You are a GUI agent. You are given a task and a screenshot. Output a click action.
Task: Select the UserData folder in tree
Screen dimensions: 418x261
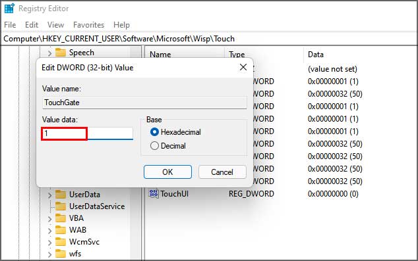[x=84, y=195]
